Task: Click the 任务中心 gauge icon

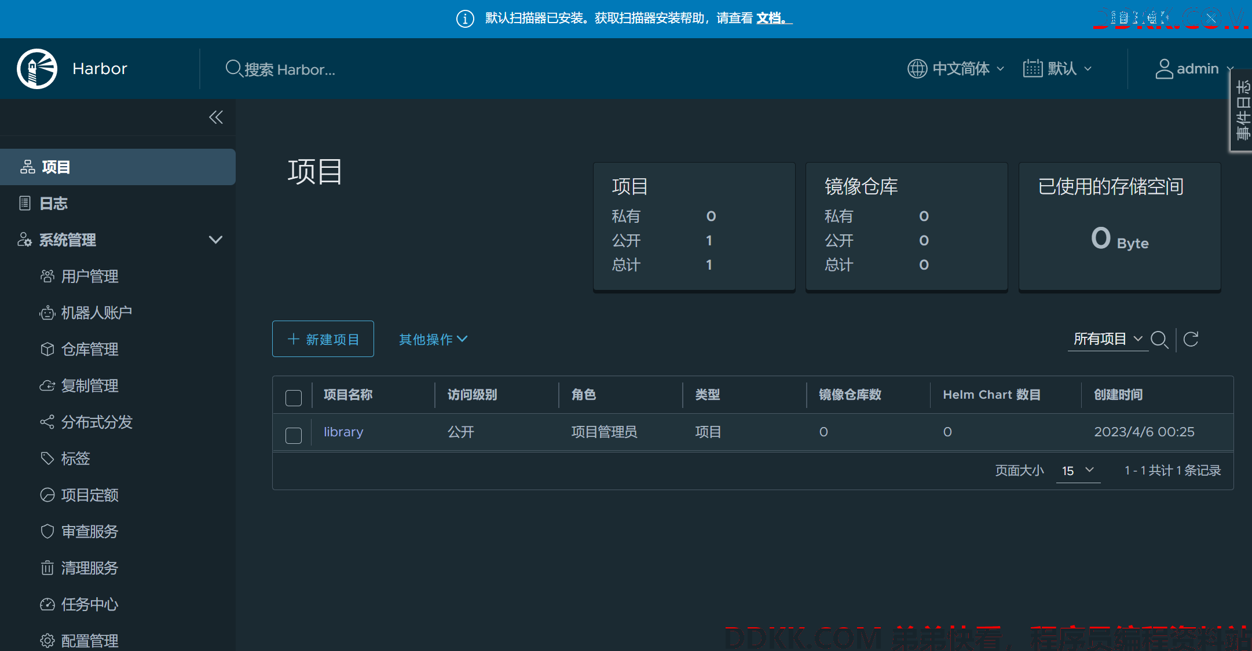Action: [x=47, y=604]
